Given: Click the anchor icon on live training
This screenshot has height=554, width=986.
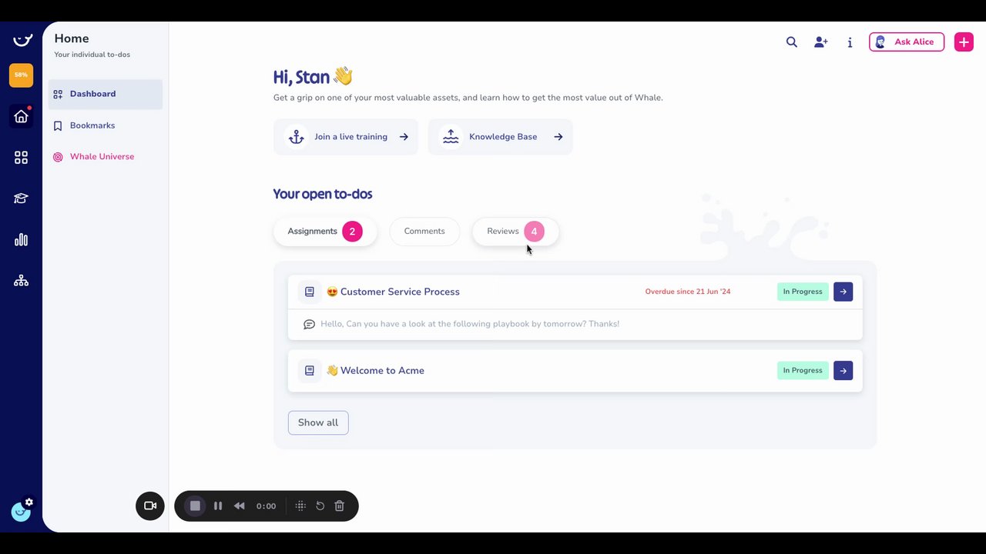Looking at the screenshot, I should click(296, 137).
